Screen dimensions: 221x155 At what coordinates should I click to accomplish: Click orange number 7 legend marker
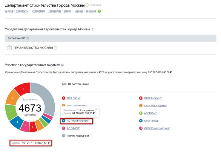coord(141,106)
